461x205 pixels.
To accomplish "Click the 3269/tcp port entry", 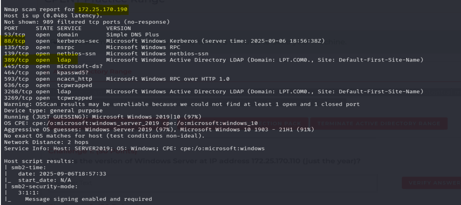I will (x=18, y=98).
